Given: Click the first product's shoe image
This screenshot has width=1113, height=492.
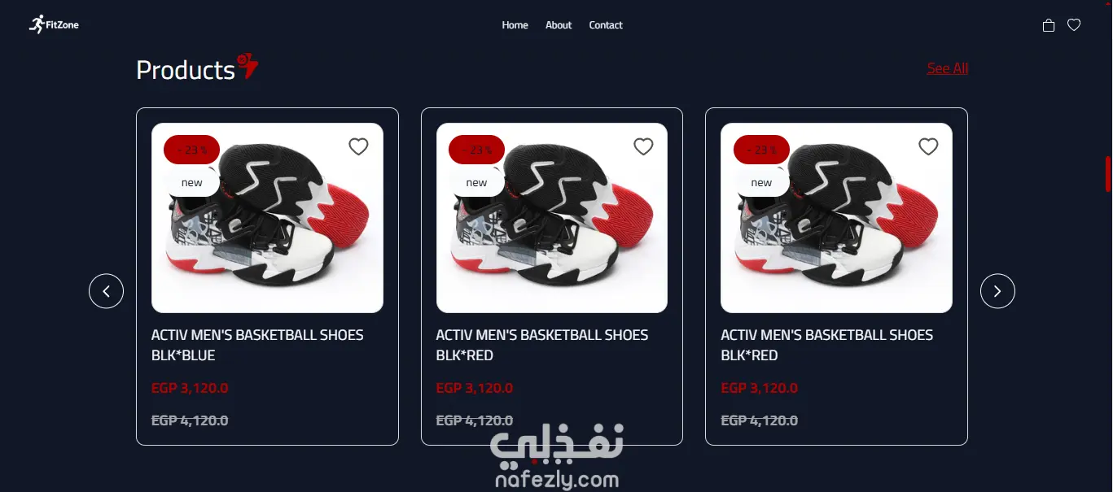Looking at the screenshot, I should [x=267, y=218].
